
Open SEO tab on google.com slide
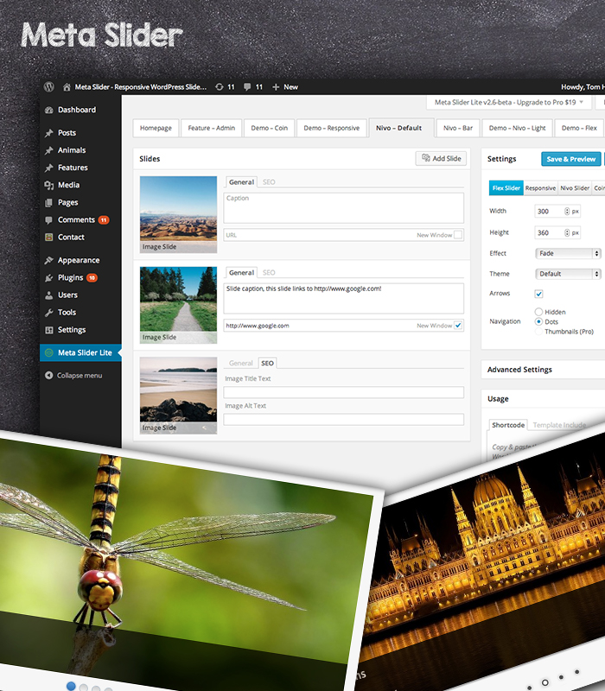pyautogui.click(x=269, y=272)
